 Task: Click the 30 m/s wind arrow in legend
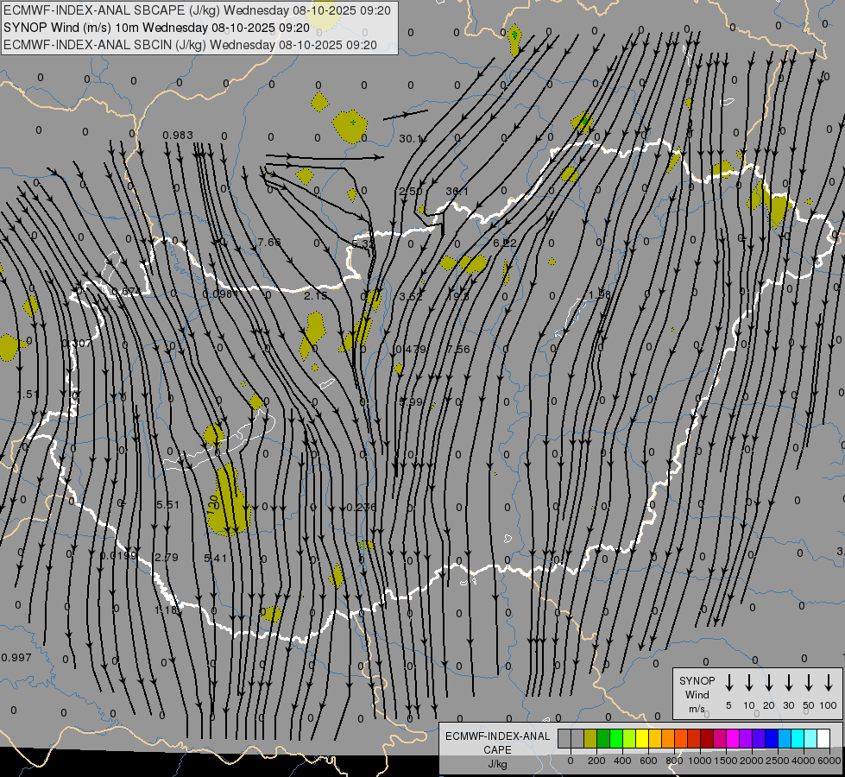coord(788,682)
